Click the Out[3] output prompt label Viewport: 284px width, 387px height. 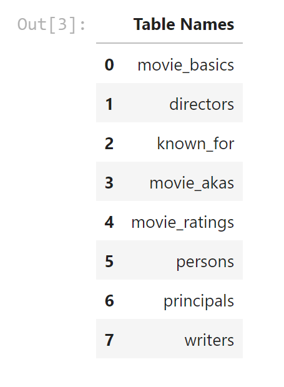51,25
